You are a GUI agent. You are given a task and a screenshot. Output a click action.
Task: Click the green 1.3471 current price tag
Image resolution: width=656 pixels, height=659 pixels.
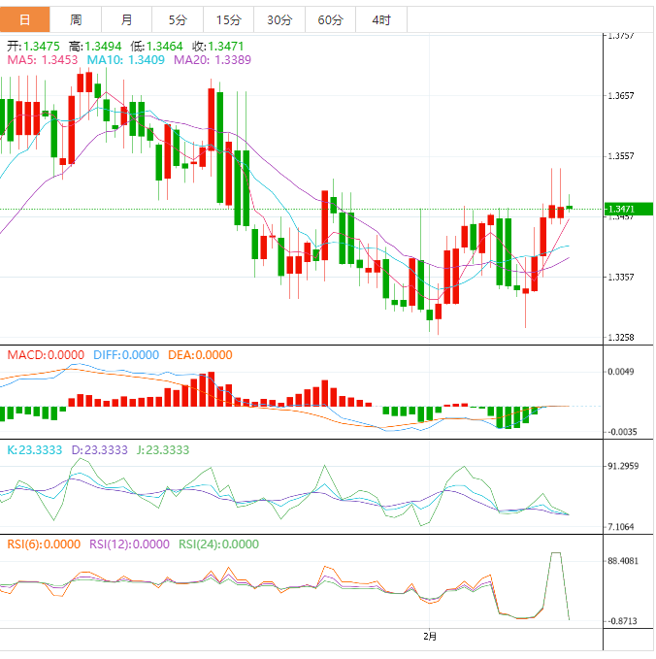click(628, 209)
